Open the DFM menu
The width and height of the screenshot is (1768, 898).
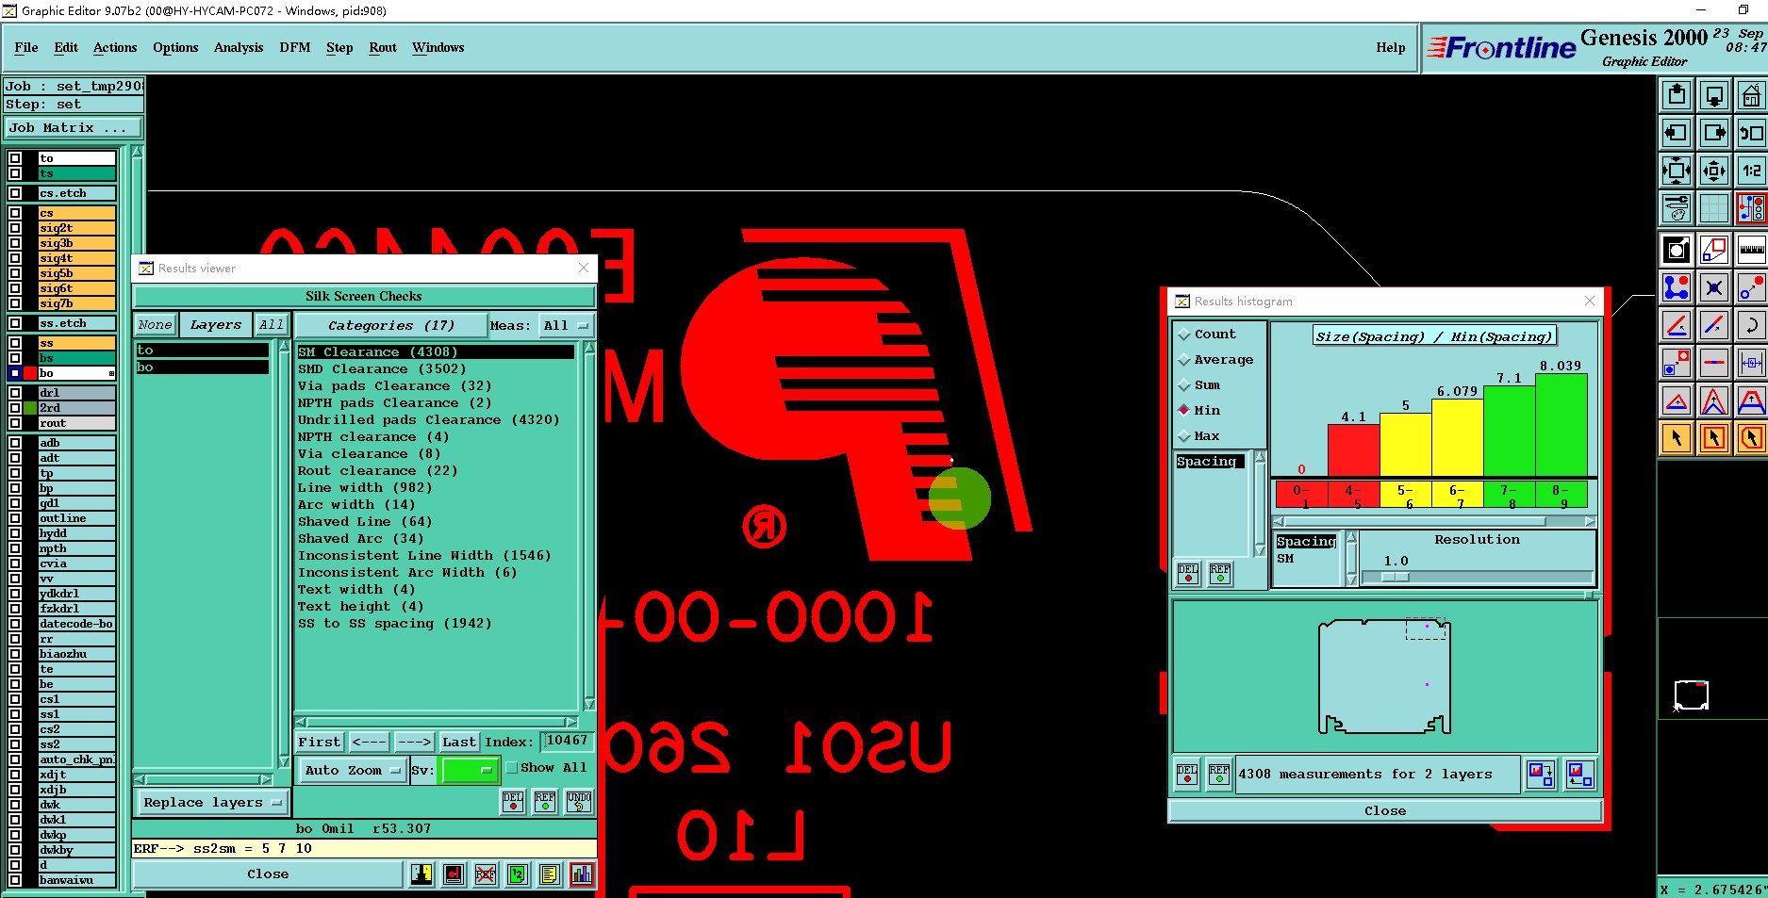pyautogui.click(x=295, y=48)
